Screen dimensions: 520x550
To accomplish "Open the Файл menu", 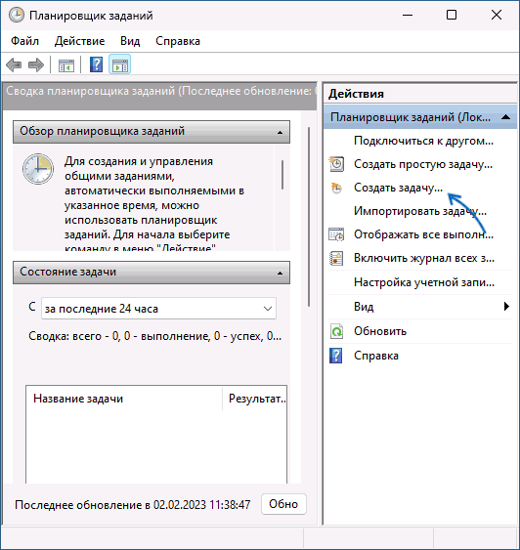I will (24, 41).
